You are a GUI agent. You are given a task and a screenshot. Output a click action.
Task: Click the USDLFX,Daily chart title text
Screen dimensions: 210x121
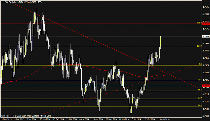click(x=10, y=2)
